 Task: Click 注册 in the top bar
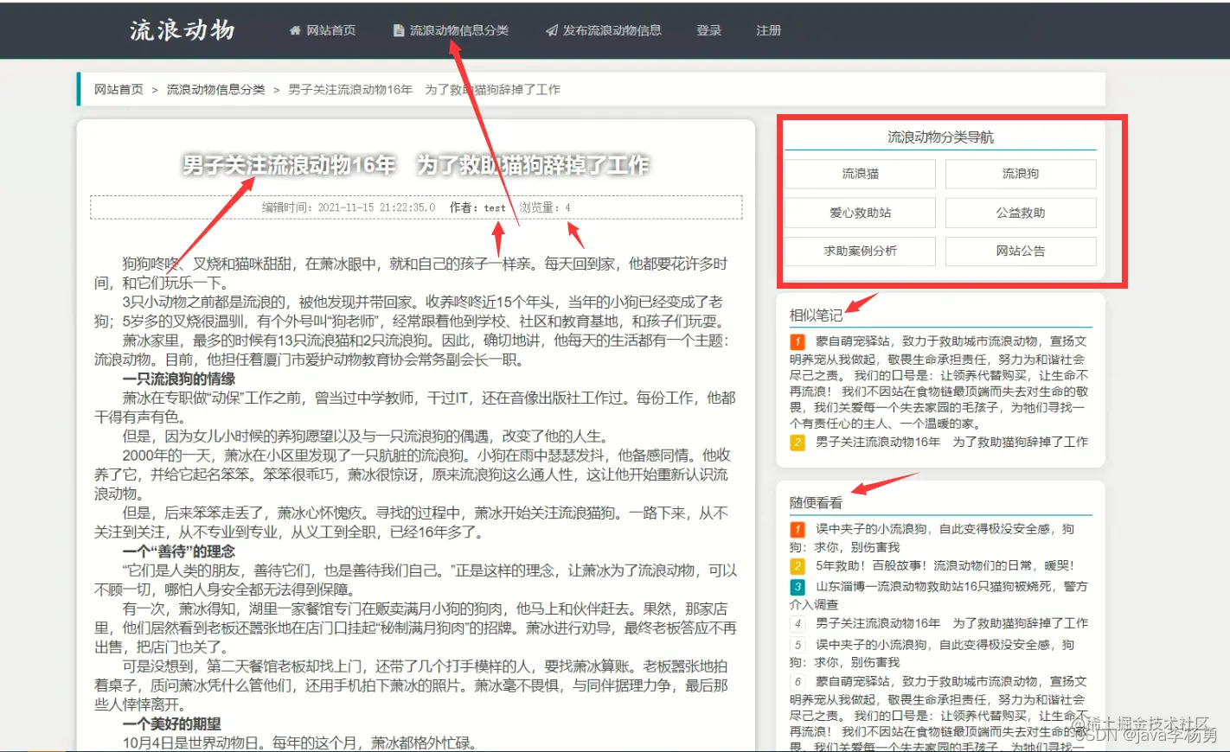[x=768, y=30]
